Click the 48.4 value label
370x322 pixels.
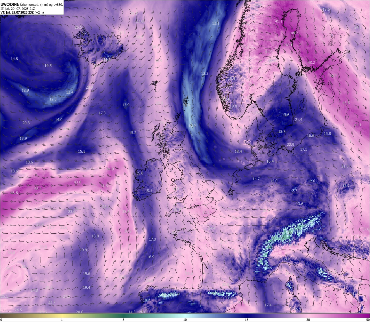(x=38, y=188)
